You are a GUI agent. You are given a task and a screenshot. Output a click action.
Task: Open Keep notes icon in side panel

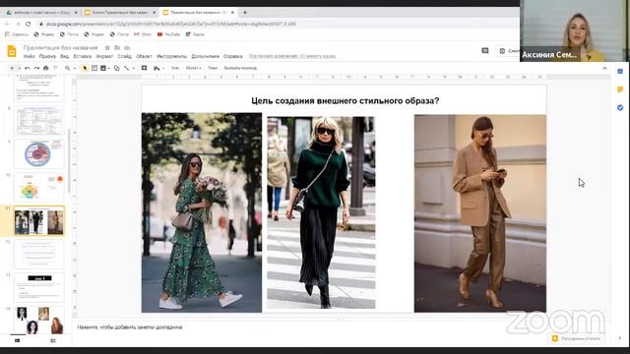click(620, 89)
